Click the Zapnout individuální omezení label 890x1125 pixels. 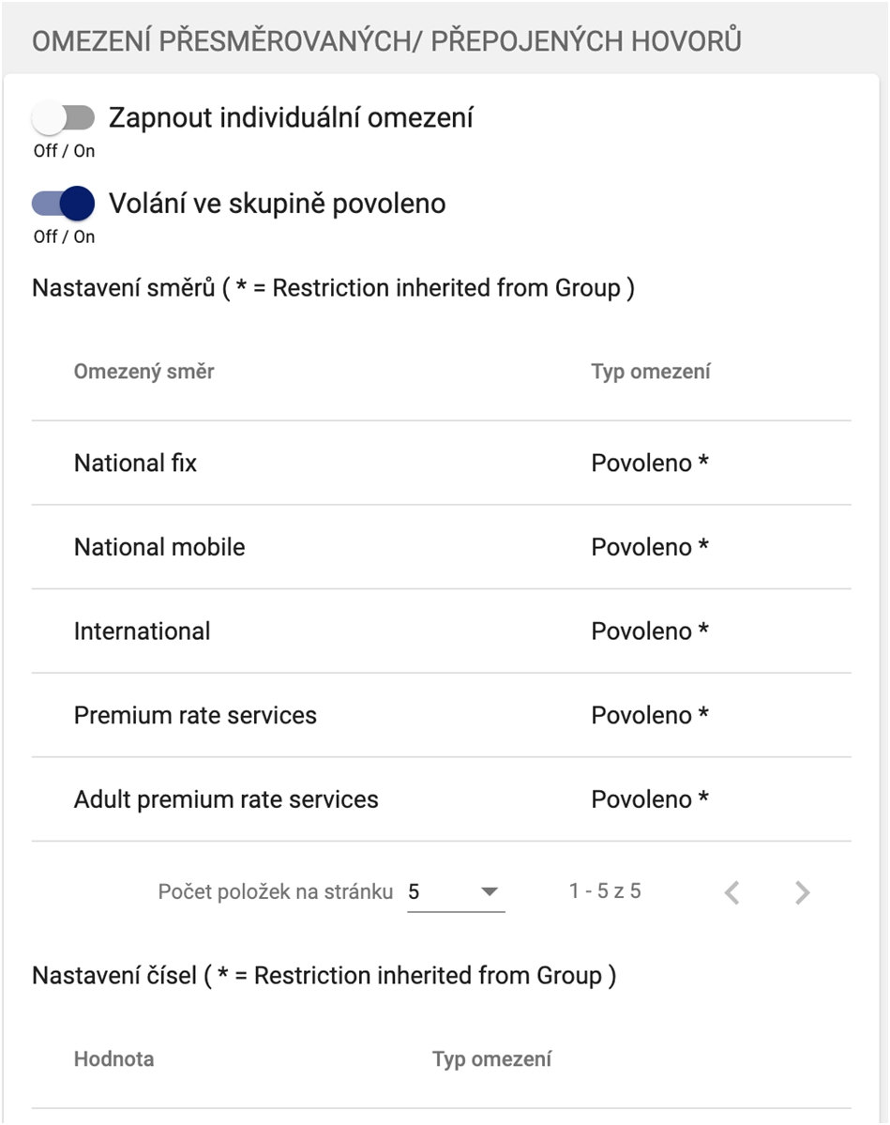point(291,118)
